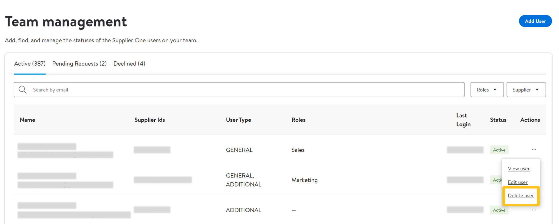Click the User Type column header
This screenshot has height=224, width=559.
(x=238, y=120)
